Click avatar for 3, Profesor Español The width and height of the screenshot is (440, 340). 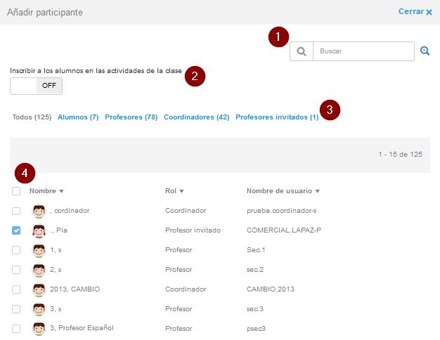coord(39,328)
